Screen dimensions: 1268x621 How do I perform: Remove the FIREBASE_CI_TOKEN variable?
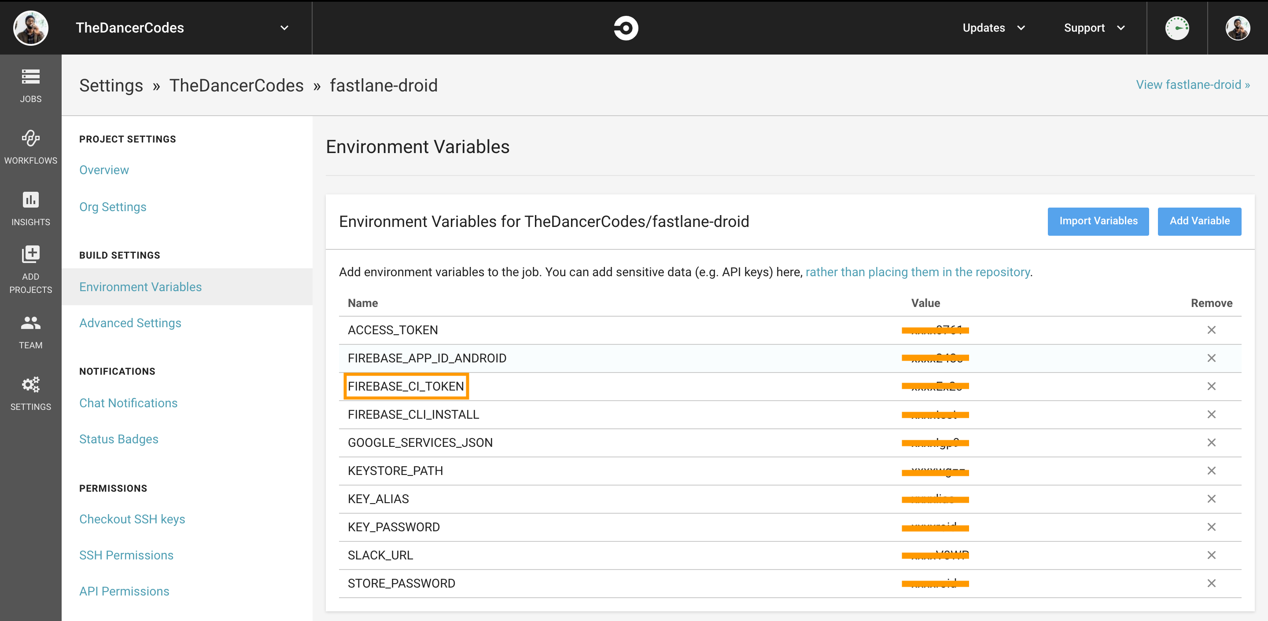pos(1211,387)
